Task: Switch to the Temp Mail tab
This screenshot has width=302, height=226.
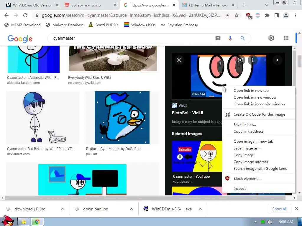Action: point(208,5)
